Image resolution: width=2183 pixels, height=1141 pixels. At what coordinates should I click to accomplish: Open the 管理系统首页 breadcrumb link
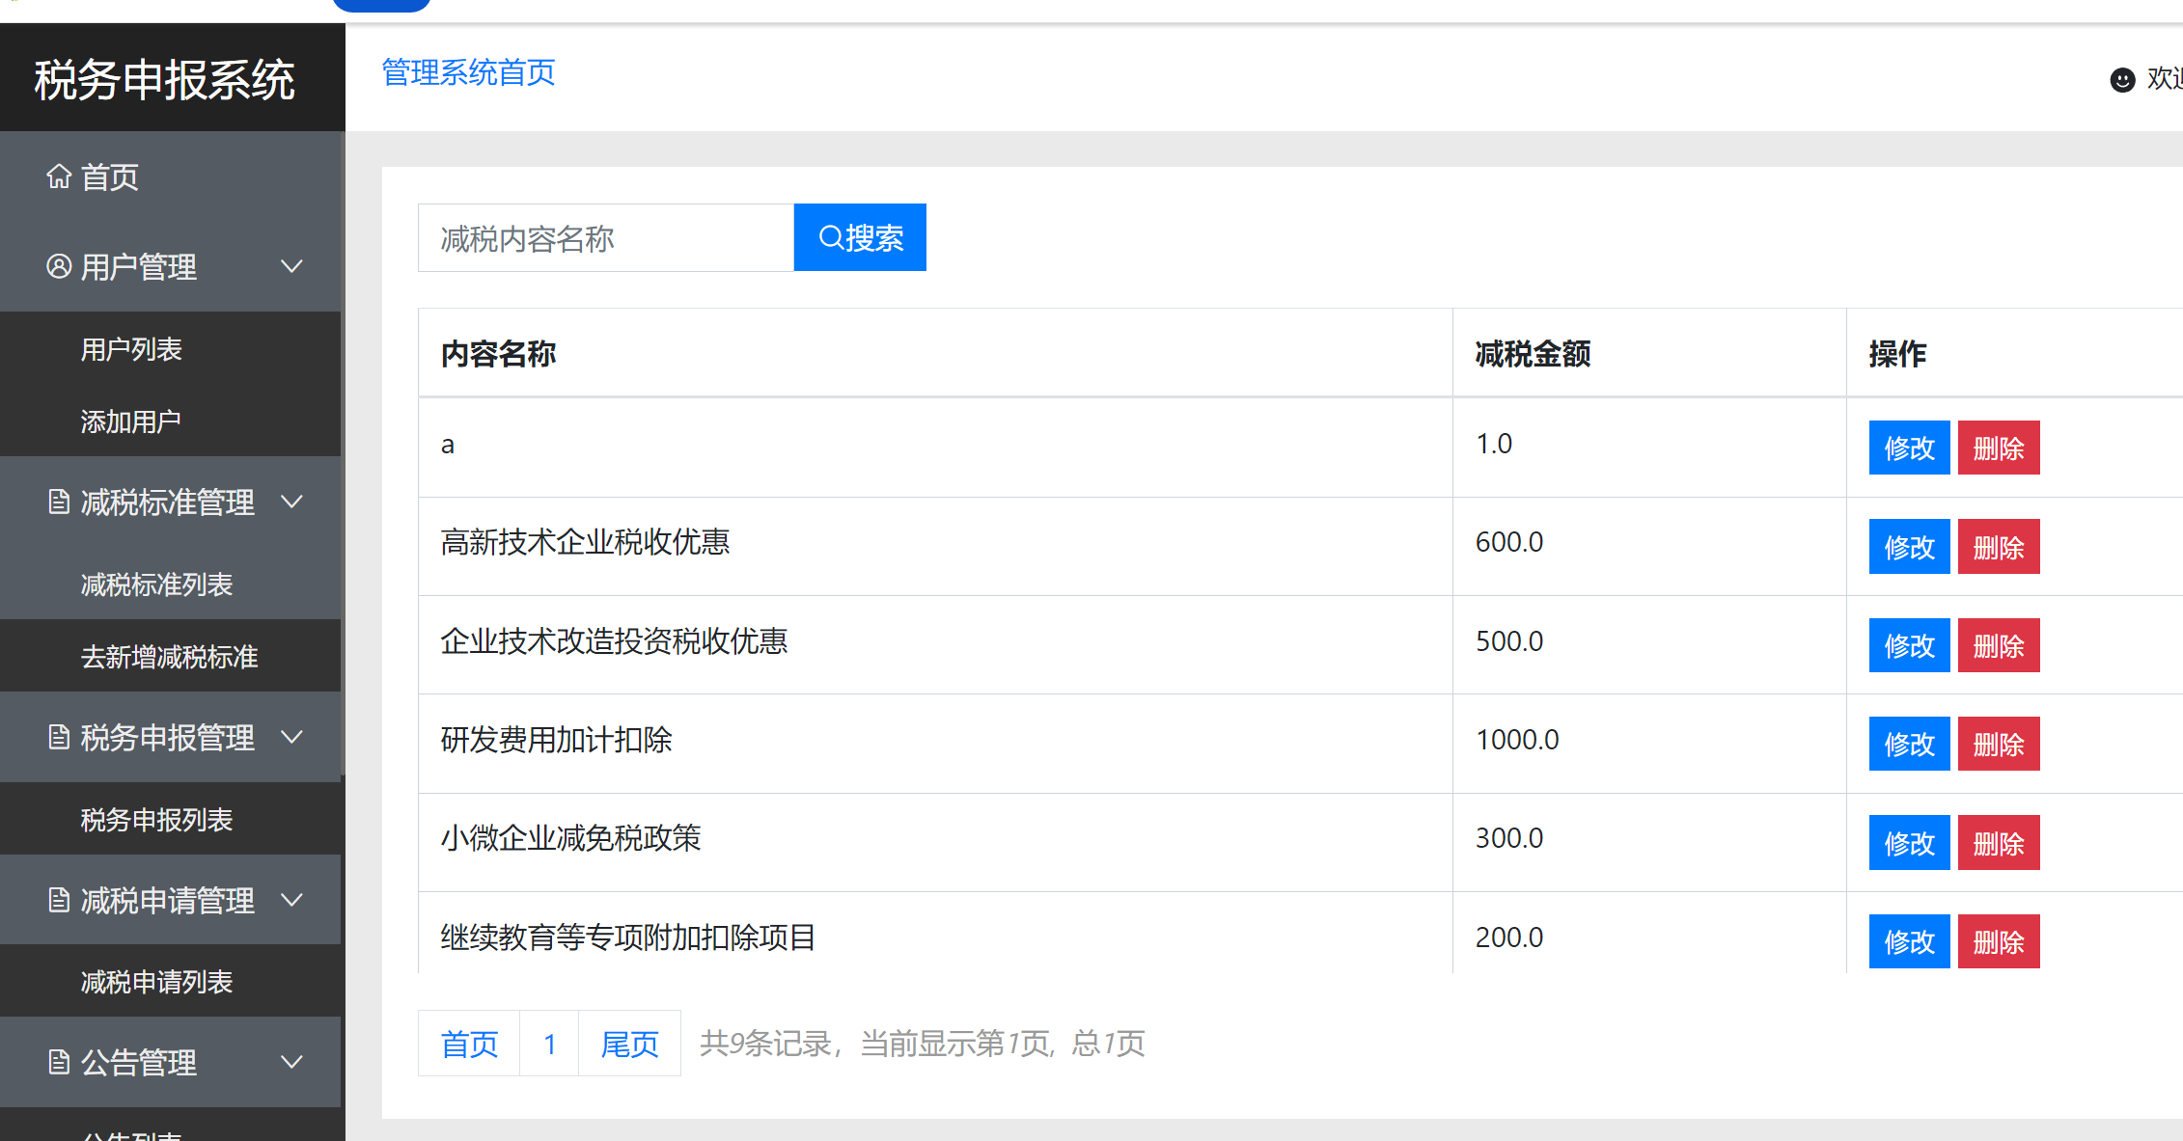[x=467, y=72]
